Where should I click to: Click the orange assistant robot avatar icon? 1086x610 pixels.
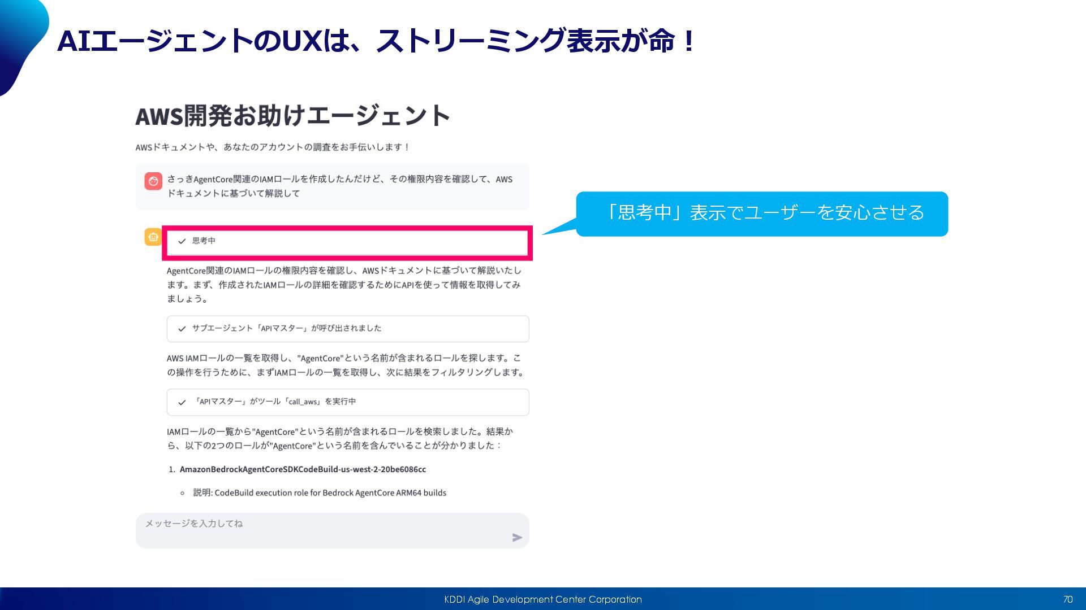153,237
